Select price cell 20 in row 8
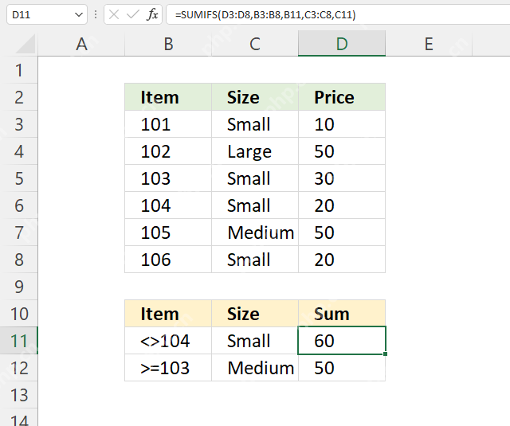Image resolution: width=510 pixels, height=426 pixels. coord(342,260)
